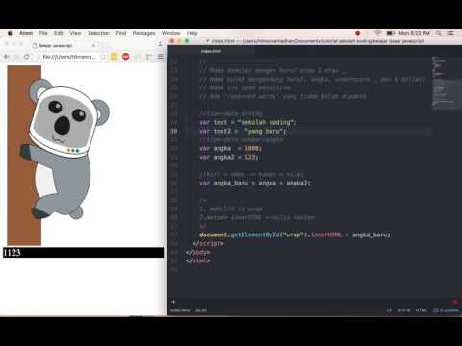Click the cursor position 30:30 in status bar

tap(201, 310)
